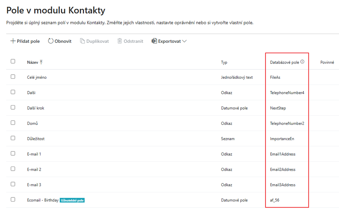Click Odkaz type in the E-mail 1 row
This screenshot has width=339, height=211.
pyautogui.click(x=226, y=154)
